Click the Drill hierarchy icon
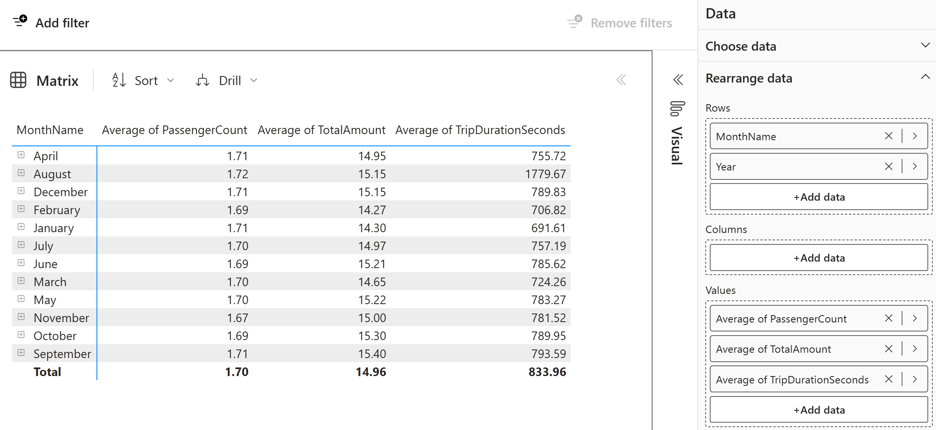Image resolution: width=936 pixels, height=430 pixels. (202, 80)
